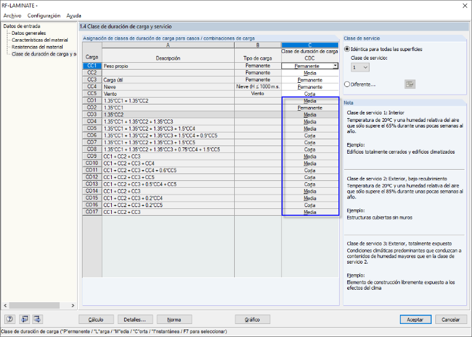Click the CO3 '1.35*CC2' description cell
472x337 pixels.
(x=168, y=114)
